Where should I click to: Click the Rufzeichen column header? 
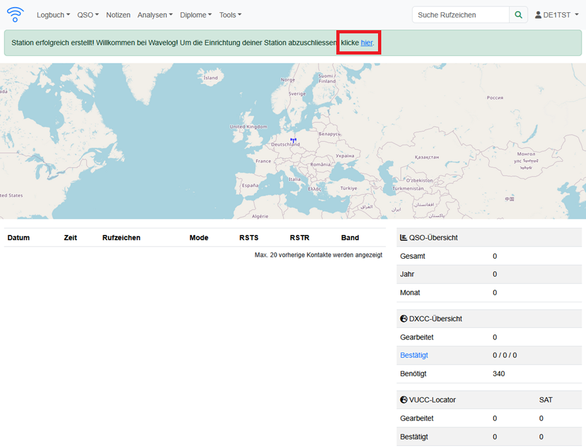(121, 237)
